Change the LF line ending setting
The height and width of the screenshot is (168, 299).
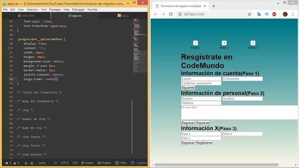(x=55, y=163)
